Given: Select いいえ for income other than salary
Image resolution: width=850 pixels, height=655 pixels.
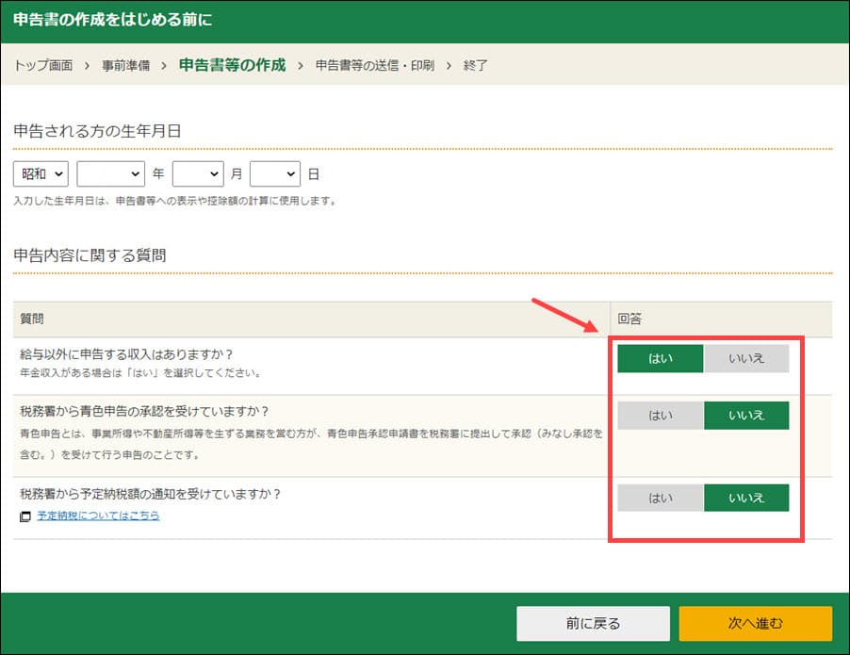Looking at the screenshot, I should click(x=746, y=358).
